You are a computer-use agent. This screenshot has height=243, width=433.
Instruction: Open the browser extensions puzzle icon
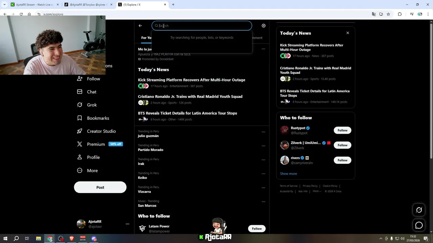[x=400, y=14]
